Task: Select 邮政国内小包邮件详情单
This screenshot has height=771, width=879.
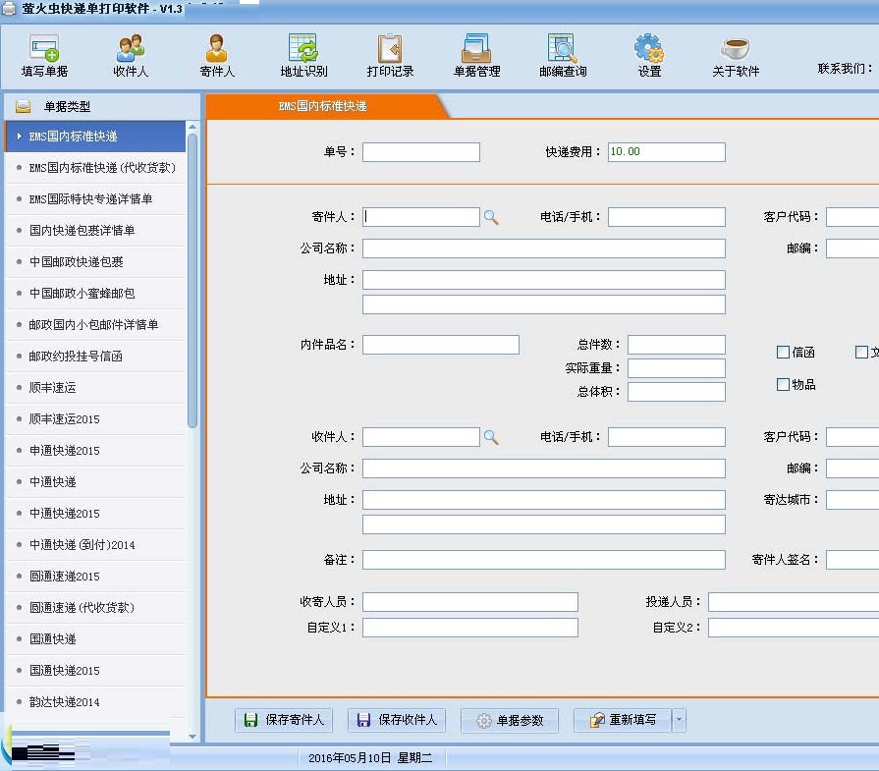Action: 95,325
